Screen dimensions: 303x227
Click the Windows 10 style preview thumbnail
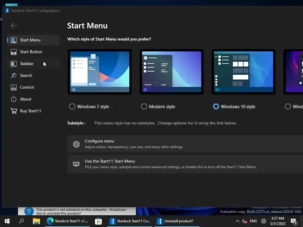[x=244, y=72]
